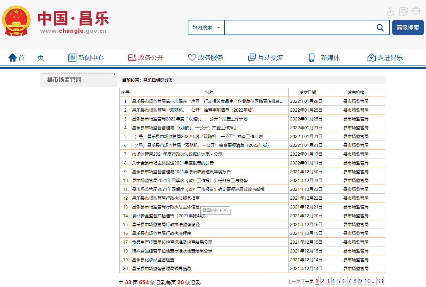This screenshot has width=426, height=287.
Task: Click the magnifying glass search icon
Action: 380,27
